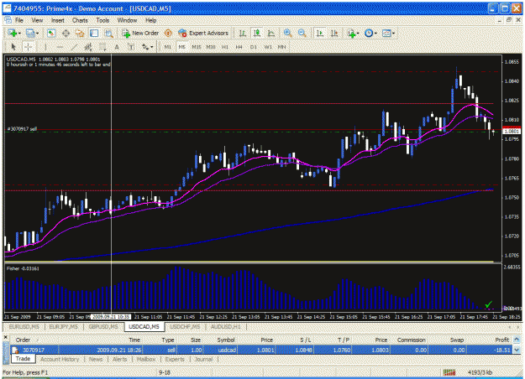The height and width of the screenshot is (379, 525).
Task: Open the Window menu
Action: click(127, 20)
